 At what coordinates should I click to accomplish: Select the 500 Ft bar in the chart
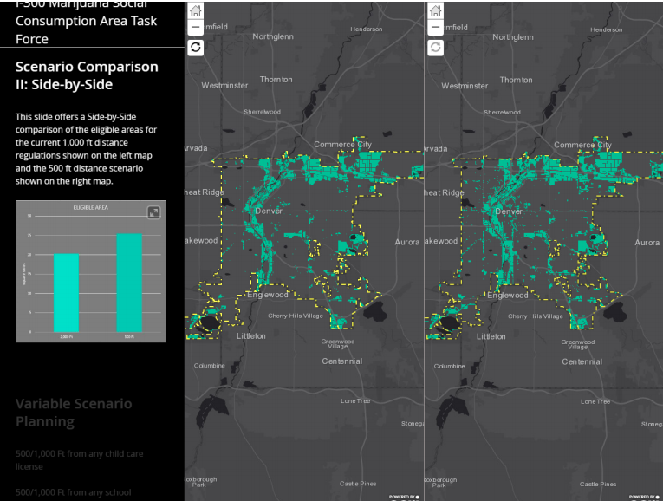click(129, 283)
